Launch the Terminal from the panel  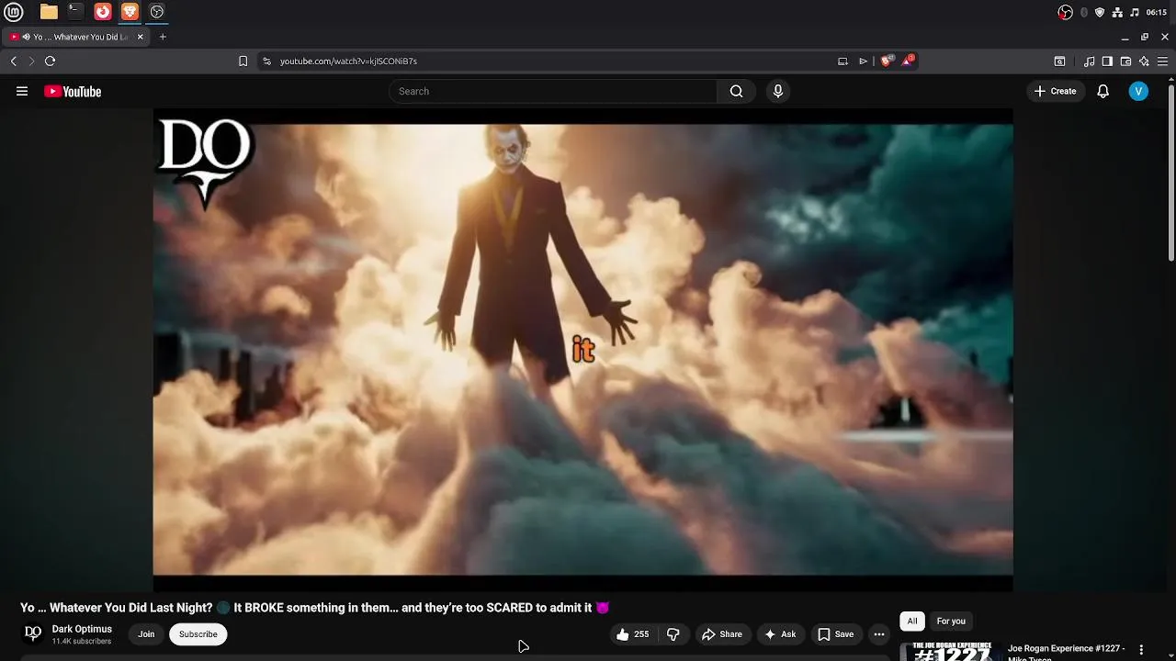(x=75, y=12)
